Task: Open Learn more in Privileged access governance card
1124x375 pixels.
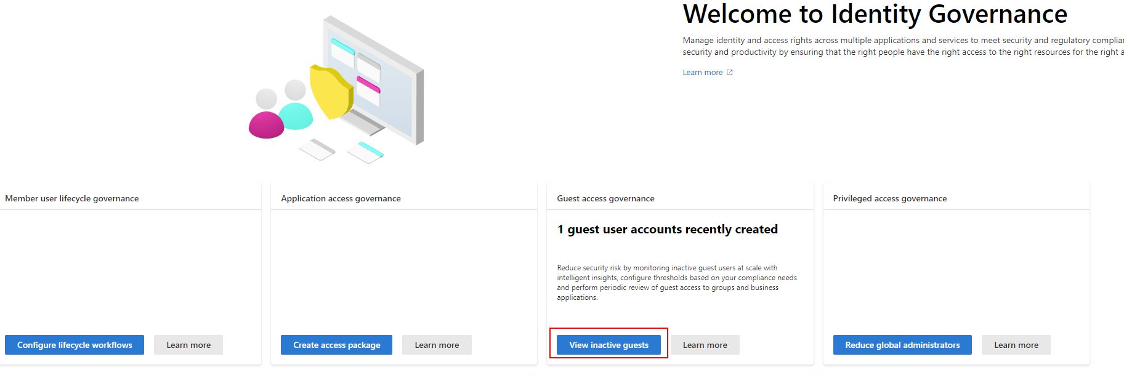Action: [x=1016, y=345]
